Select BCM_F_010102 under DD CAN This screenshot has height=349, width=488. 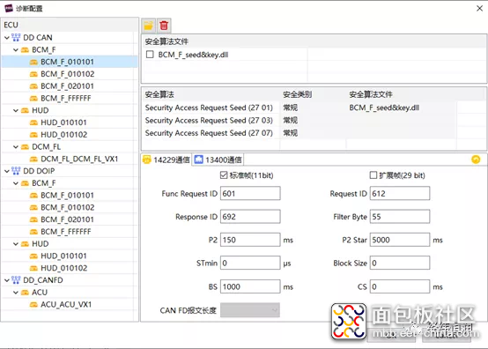[x=68, y=74]
